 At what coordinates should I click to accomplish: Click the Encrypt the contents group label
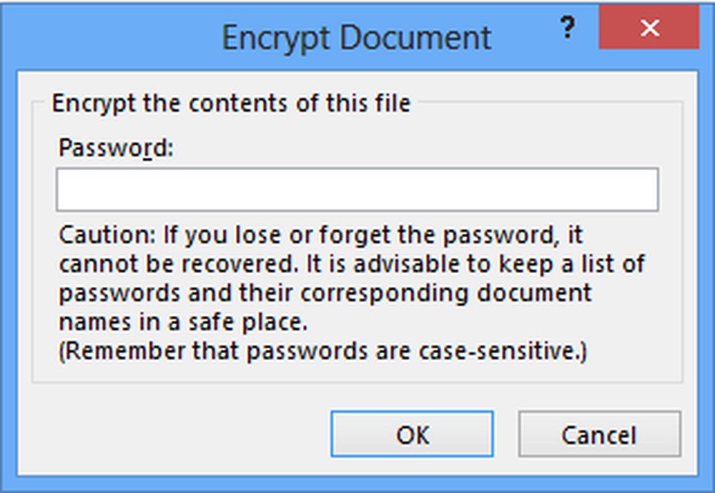(231, 104)
